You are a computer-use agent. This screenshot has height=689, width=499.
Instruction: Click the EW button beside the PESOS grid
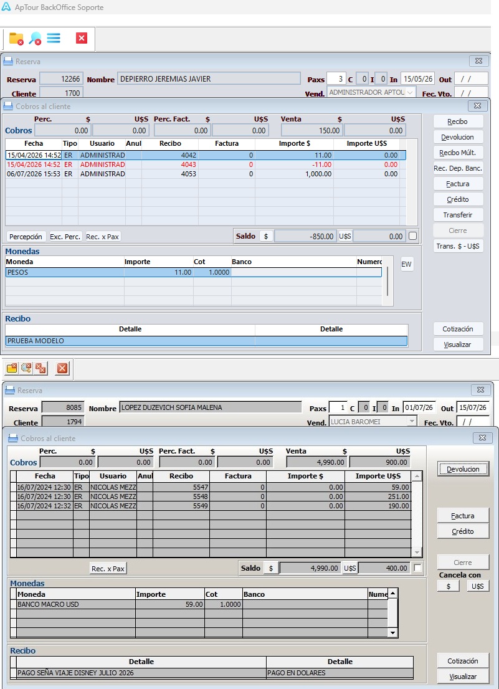407,264
